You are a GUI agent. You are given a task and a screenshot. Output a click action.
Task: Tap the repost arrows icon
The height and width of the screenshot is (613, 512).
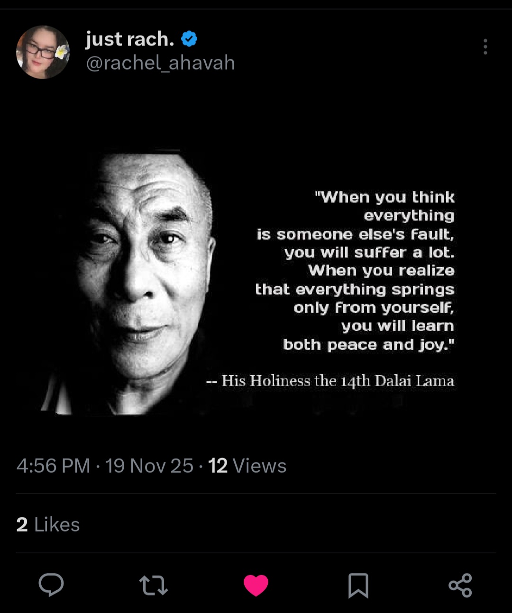pos(154,586)
